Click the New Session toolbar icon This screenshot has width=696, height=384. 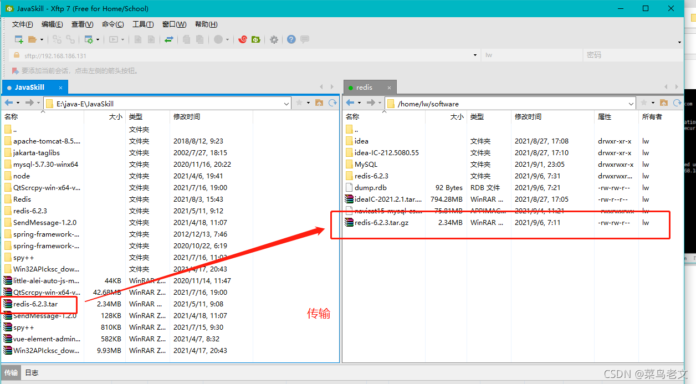(x=19, y=39)
